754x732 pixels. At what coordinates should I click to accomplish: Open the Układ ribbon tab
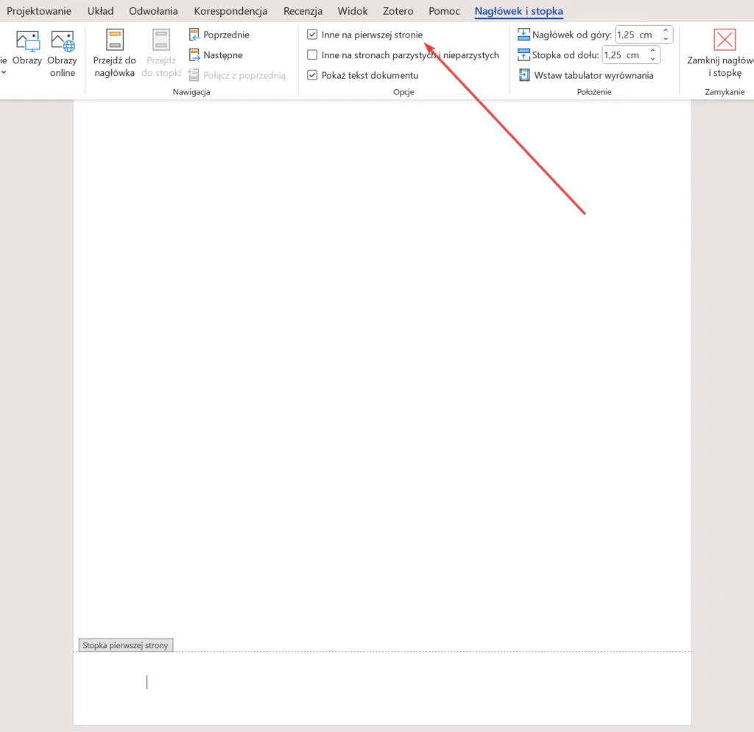click(100, 11)
